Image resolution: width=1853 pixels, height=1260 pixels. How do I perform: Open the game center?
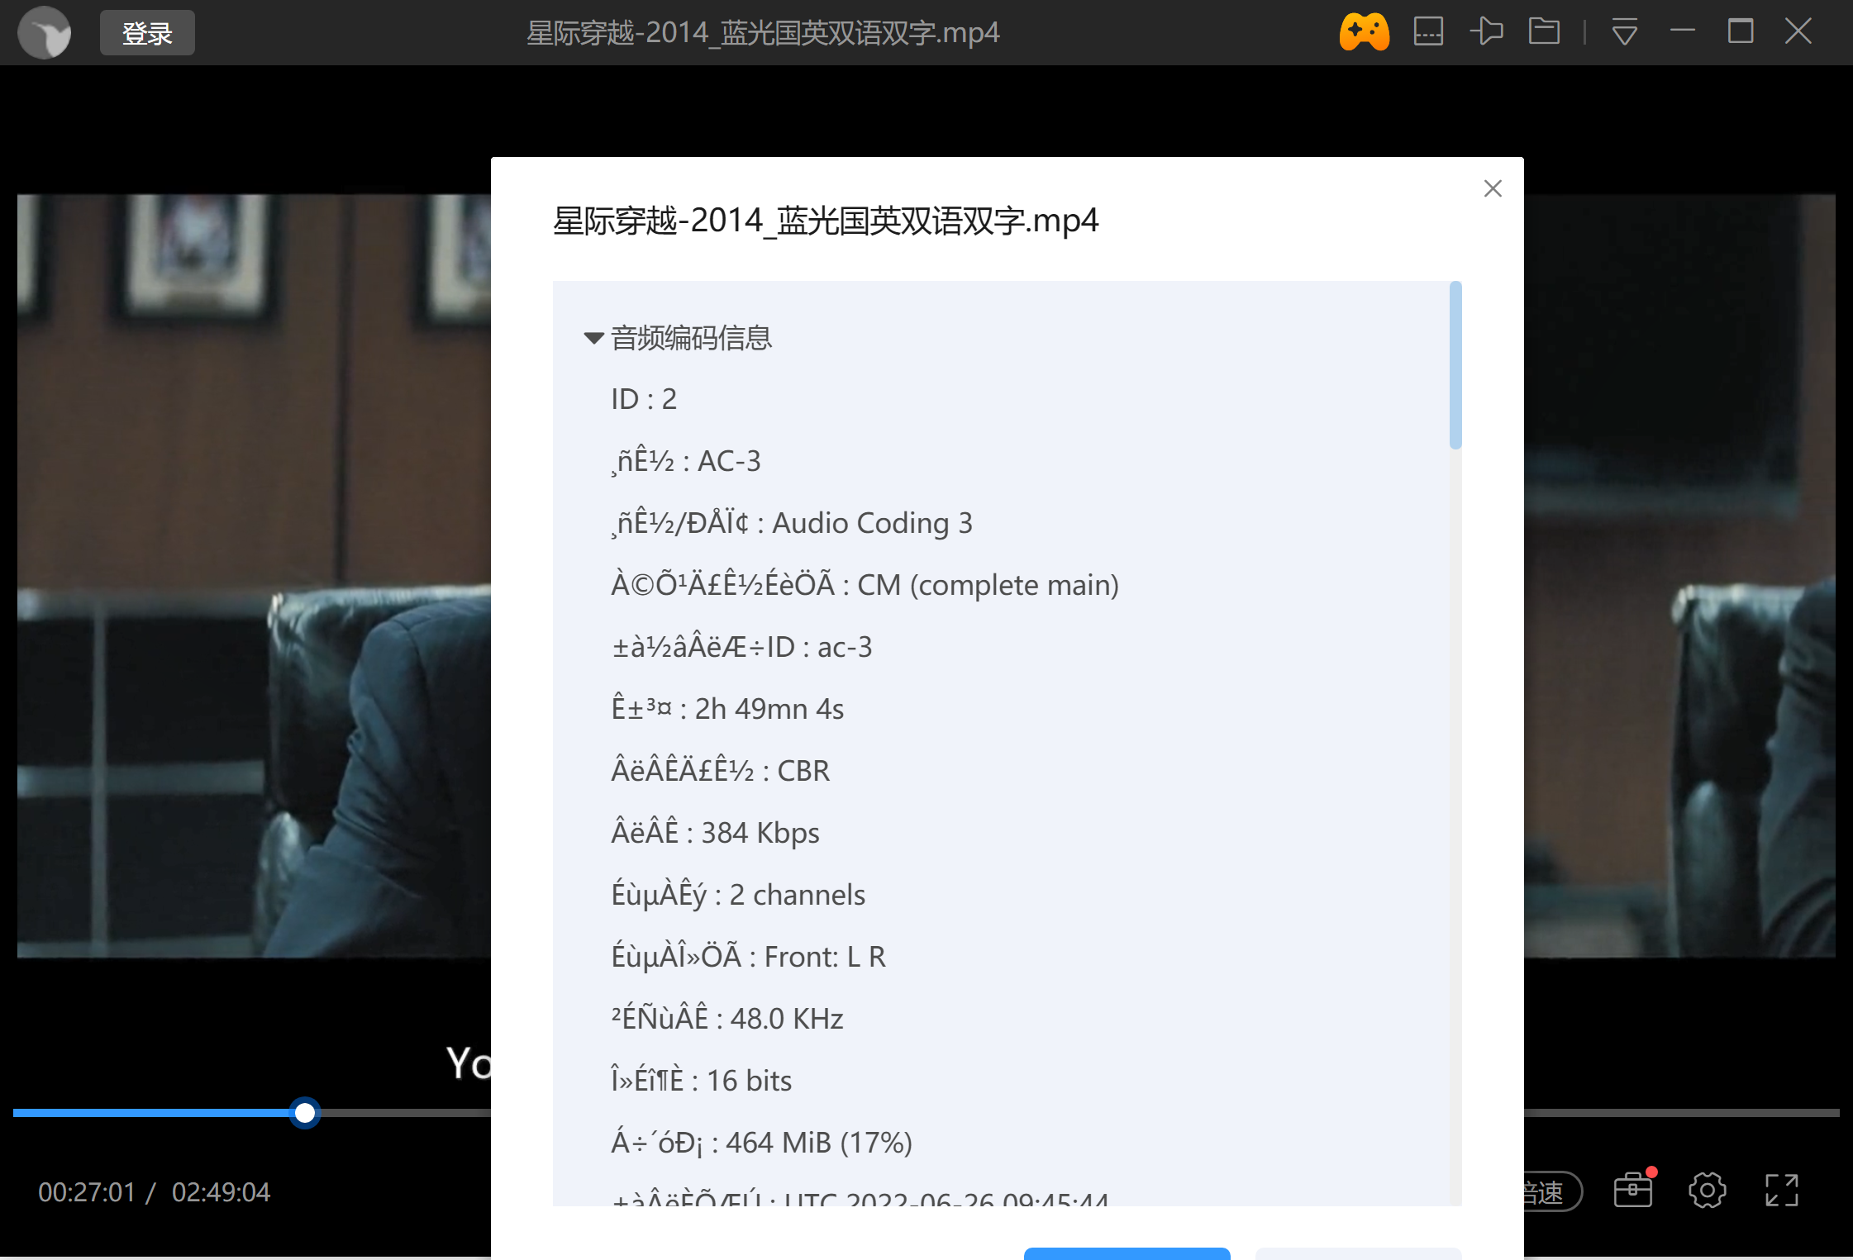click(1365, 32)
